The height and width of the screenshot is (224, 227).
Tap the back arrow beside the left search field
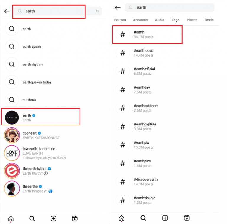tap(7, 11)
